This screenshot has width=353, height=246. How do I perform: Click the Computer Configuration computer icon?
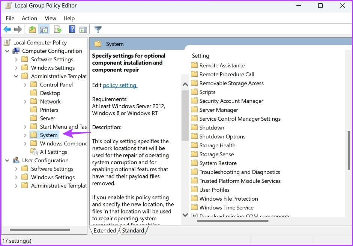[x=16, y=51]
